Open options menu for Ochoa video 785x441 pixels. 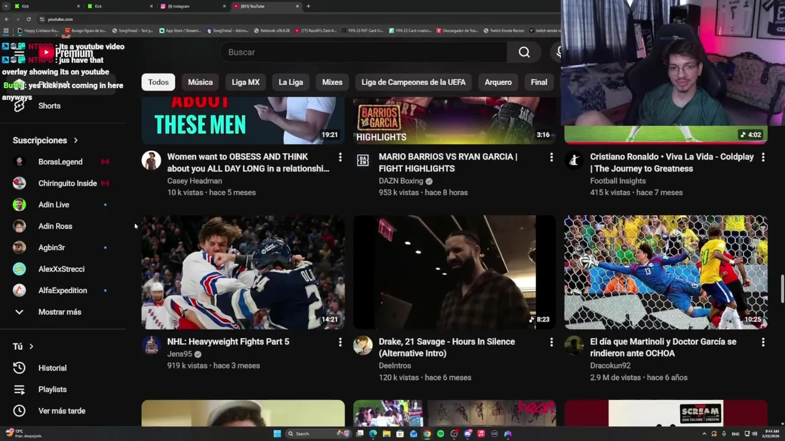(x=763, y=342)
